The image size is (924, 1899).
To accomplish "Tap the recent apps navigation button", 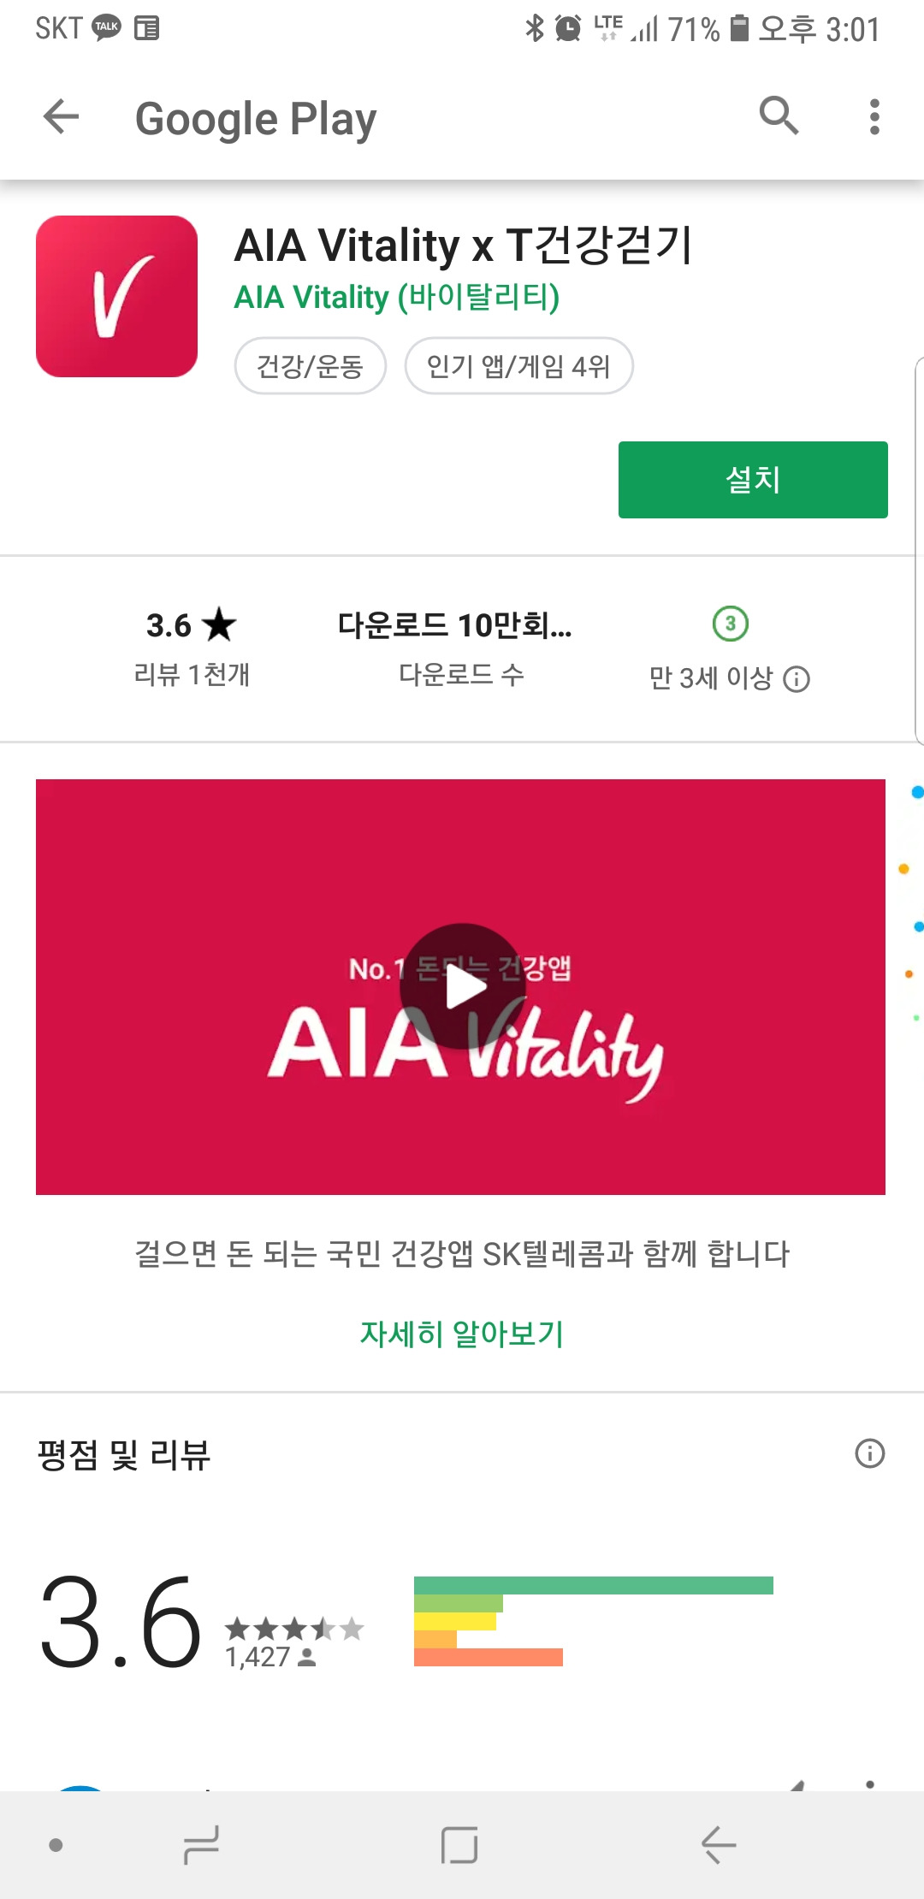I will pos(202,1845).
